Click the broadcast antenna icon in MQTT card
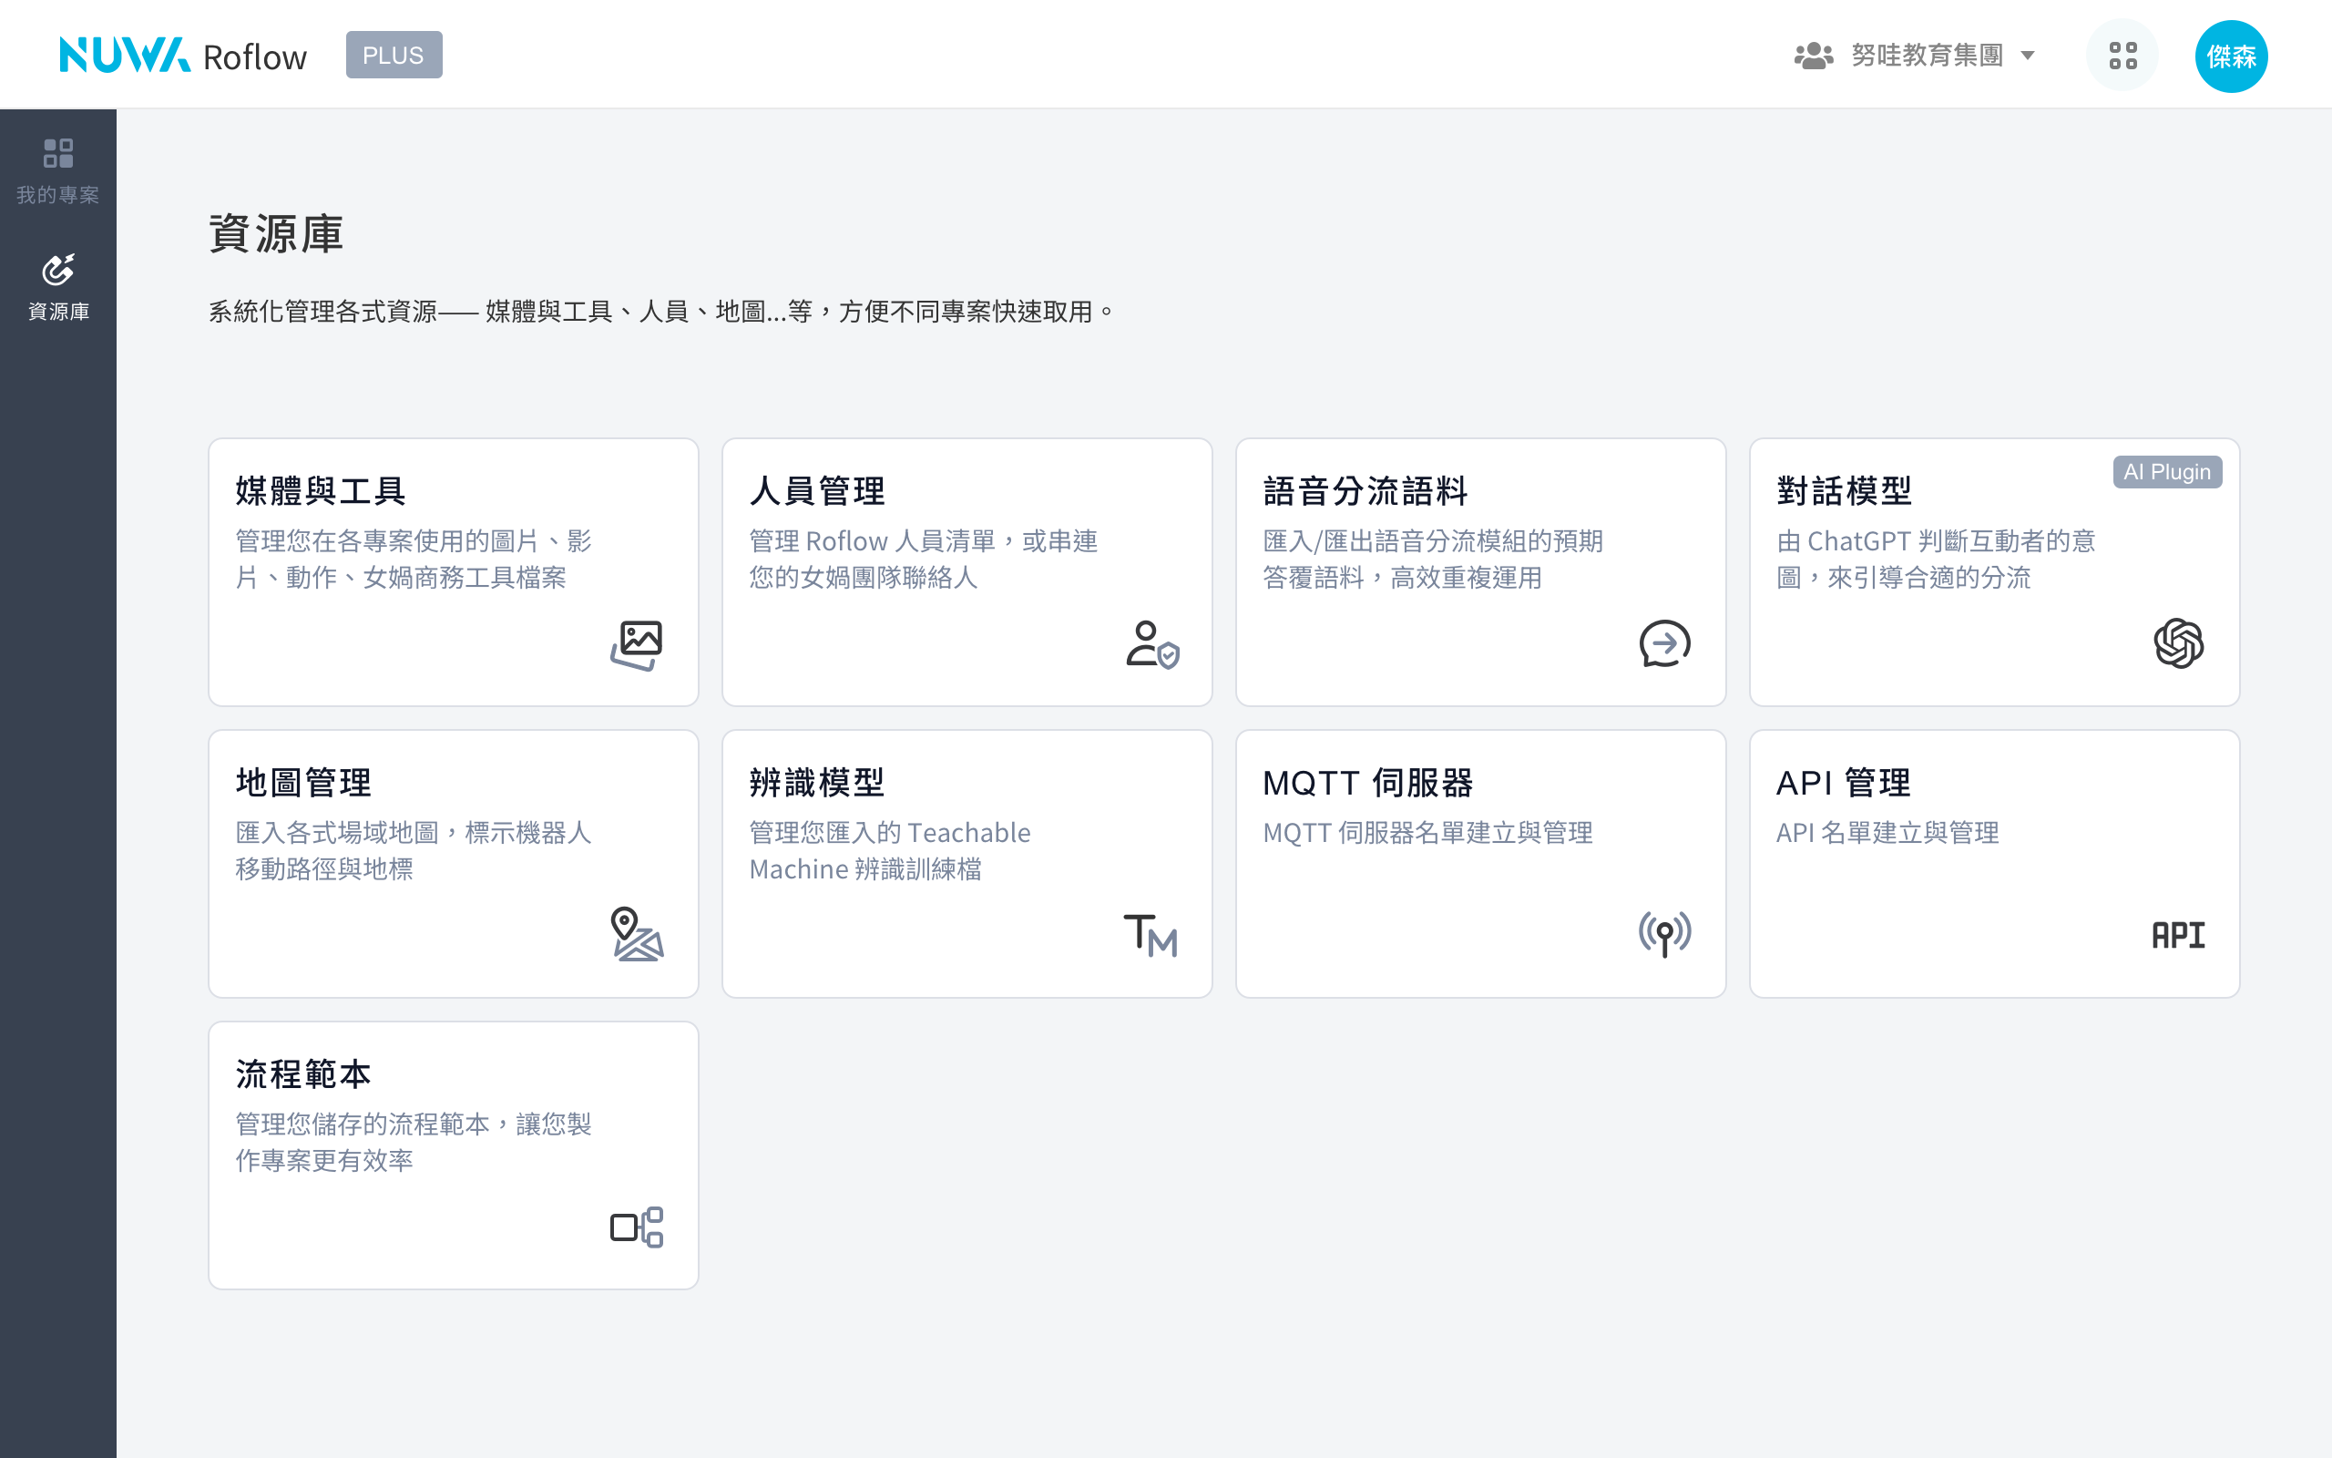 click(x=1664, y=933)
